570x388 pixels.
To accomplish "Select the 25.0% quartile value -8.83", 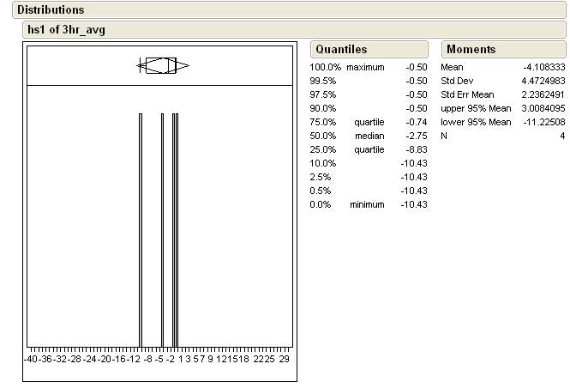I will 416,149.
